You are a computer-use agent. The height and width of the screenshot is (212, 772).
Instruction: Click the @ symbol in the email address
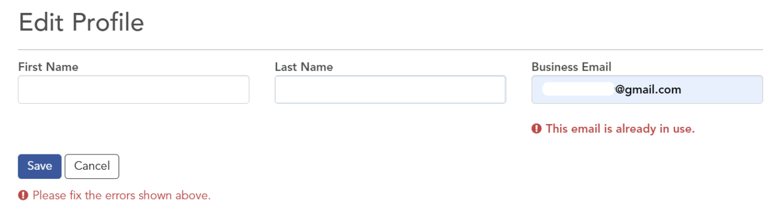click(x=619, y=90)
